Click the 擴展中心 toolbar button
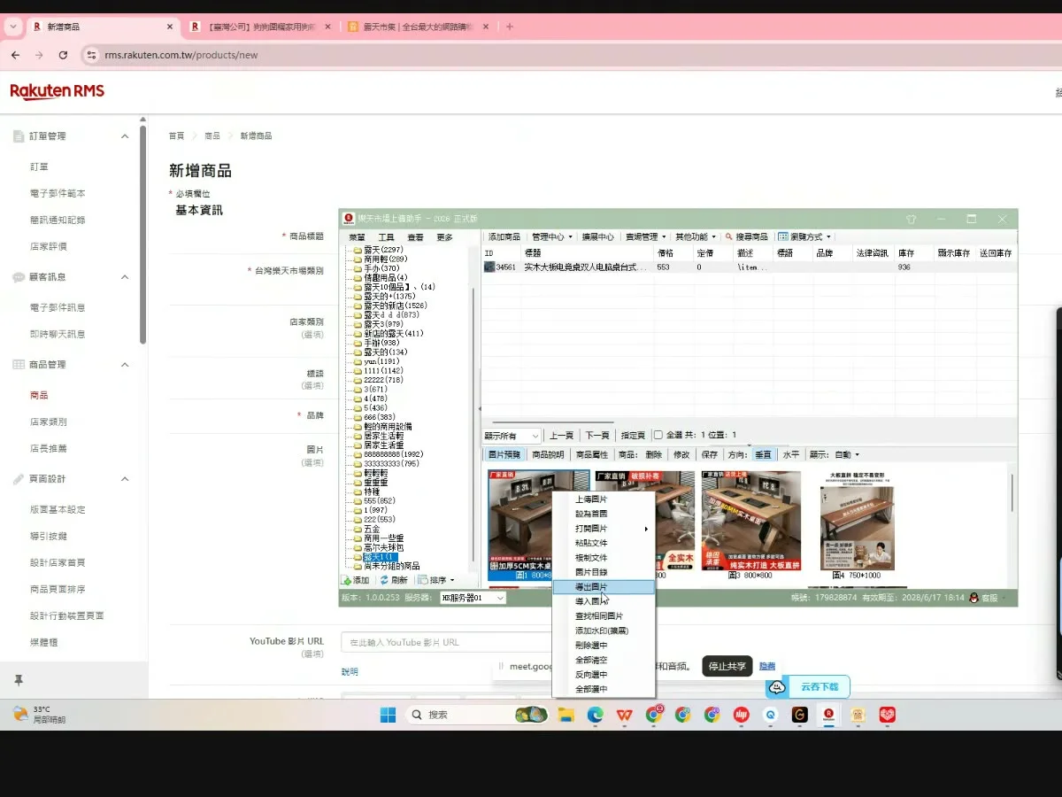Screen dimensions: 1062x797 [597, 236]
